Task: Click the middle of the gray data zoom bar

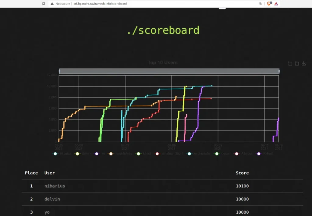Action: (169, 71)
